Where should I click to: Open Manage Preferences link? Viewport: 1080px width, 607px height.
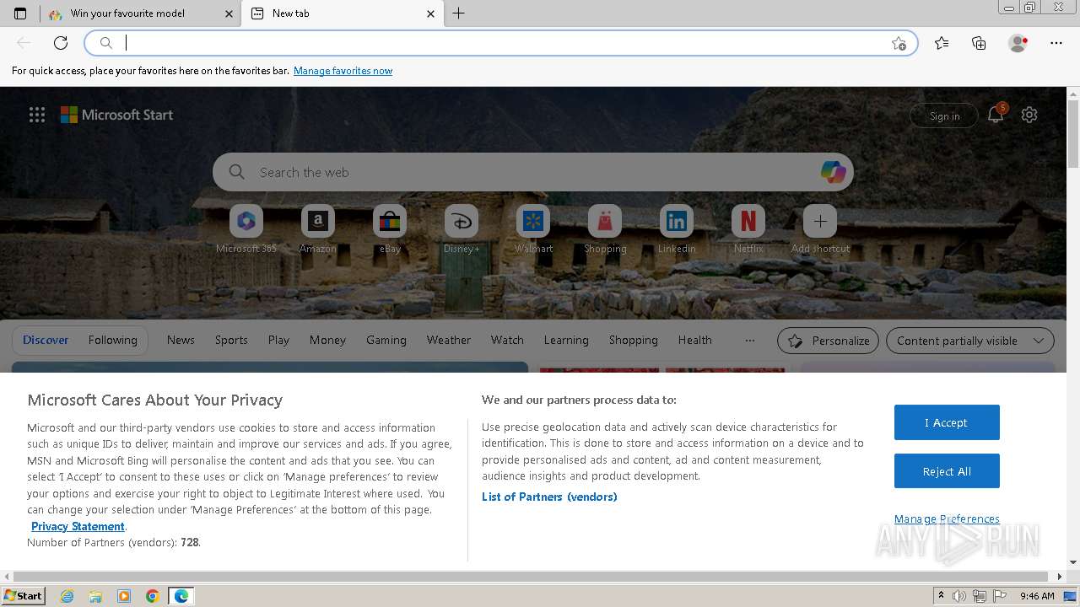(x=947, y=519)
